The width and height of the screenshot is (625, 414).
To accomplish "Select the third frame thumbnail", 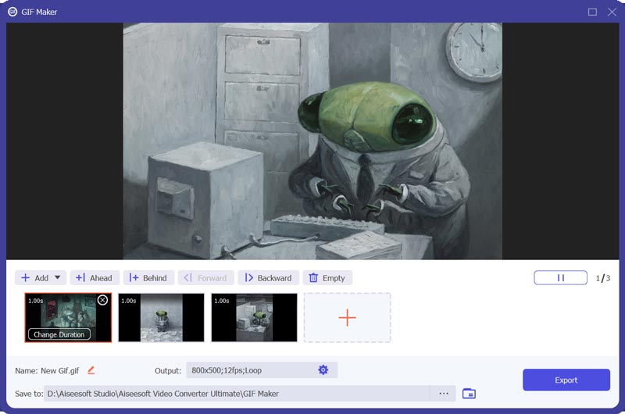I will point(255,318).
